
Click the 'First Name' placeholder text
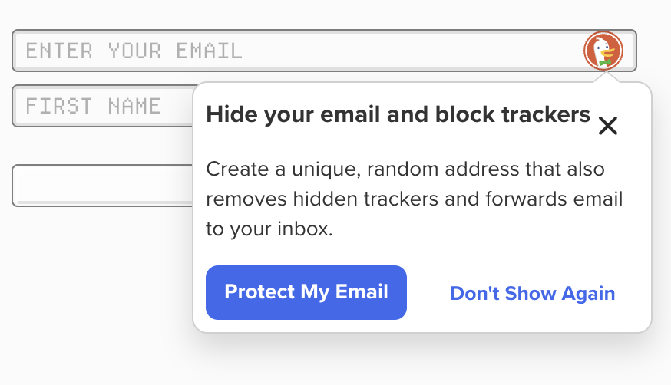(x=93, y=106)
